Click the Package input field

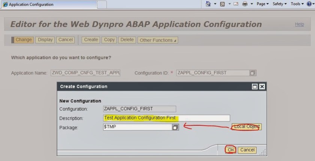click(138, 127)
